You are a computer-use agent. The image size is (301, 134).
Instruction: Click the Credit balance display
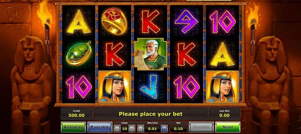point(76,114)
